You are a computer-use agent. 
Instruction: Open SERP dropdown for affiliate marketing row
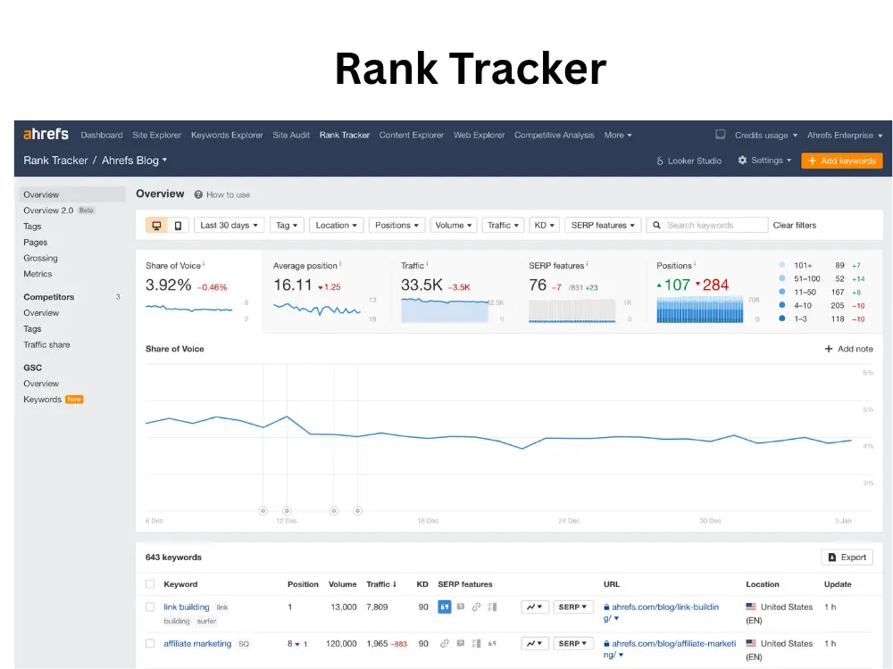(573, 643)
